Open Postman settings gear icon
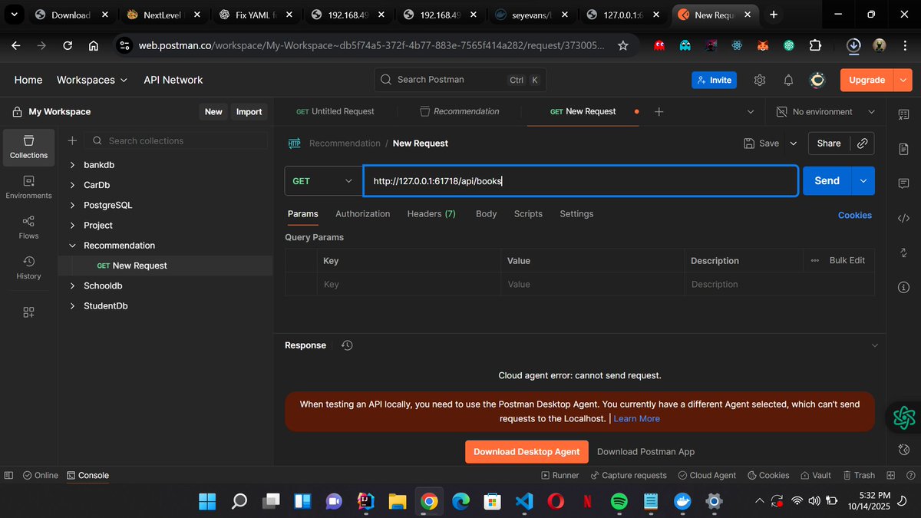The width and height of the screenshot is (921, 518). coord(760,80)
